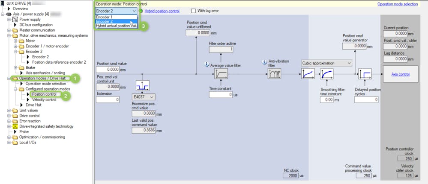Enable the With lag error checkbox
The height and width of the screenshot is (184, 428).
pos(194,11)
